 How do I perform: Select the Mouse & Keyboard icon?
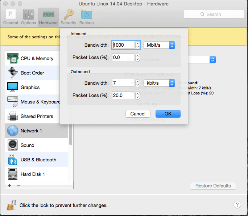[x=13, y=102]
